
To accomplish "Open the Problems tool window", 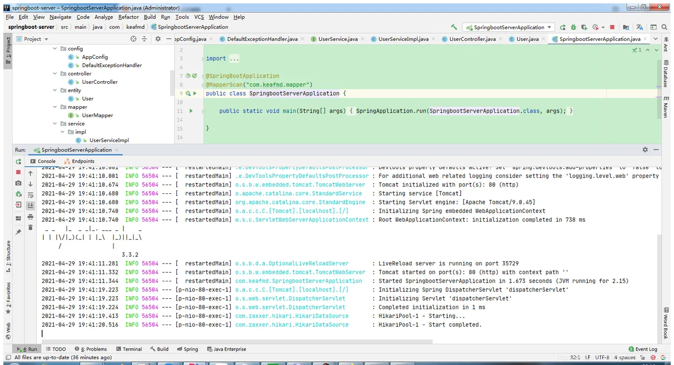I will point(91,349).
